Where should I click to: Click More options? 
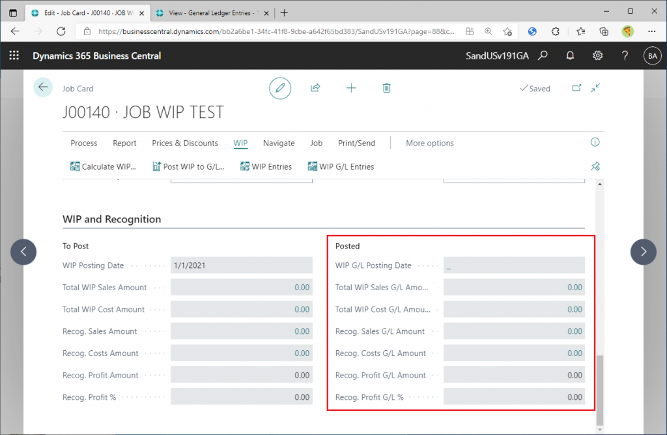[x=430, y=143]
